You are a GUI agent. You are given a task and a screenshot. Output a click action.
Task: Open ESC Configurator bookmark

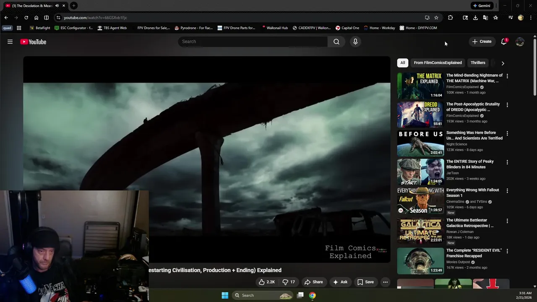74,28
